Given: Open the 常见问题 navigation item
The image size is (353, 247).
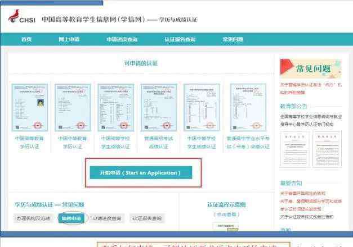Looking at the screenshot, I should click(x=233, y=39).
